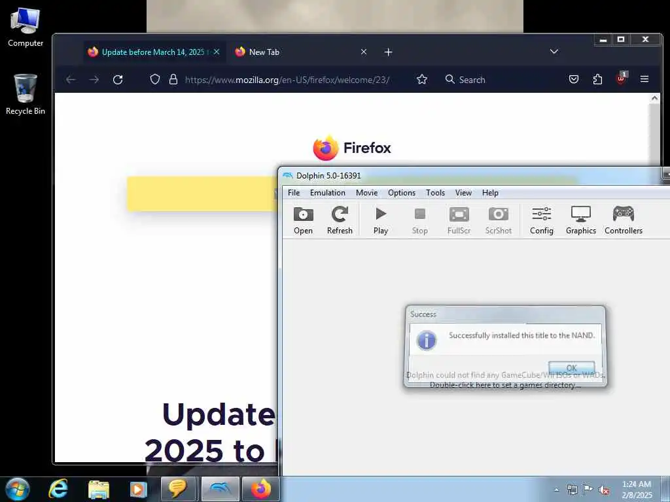This screenshot has height=502, width=670.
Task: Click the Action Center flag tray icon
Action: point(588,490)
